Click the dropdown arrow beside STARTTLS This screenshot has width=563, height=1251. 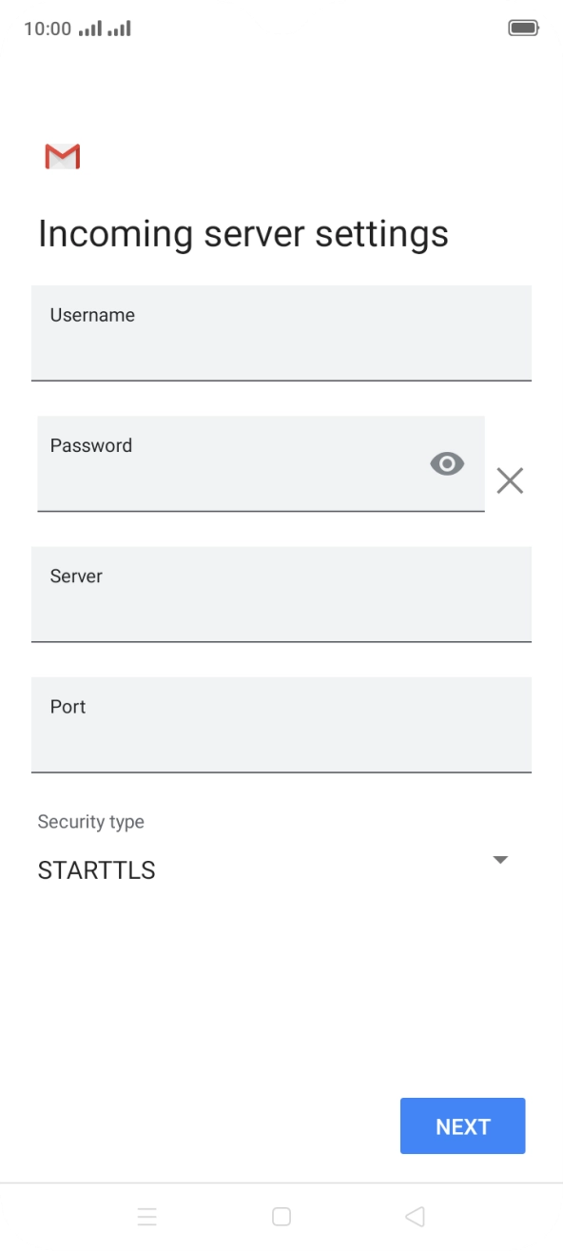[499, 860]
